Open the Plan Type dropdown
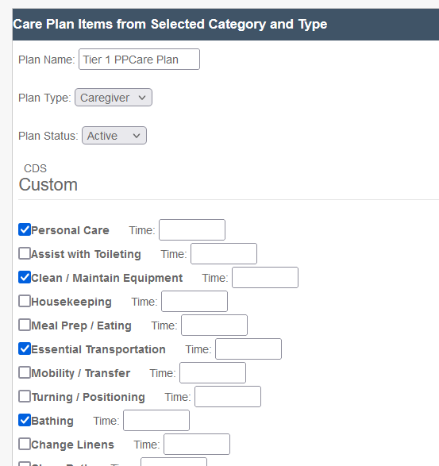The width and height of the screenshot is (439, 466). (114, 98)
